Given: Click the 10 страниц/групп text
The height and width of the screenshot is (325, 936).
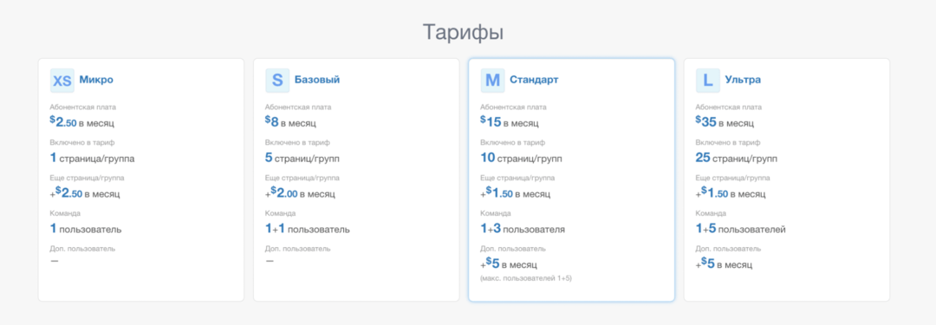Looking at the screenshot, I should [521, 159].
